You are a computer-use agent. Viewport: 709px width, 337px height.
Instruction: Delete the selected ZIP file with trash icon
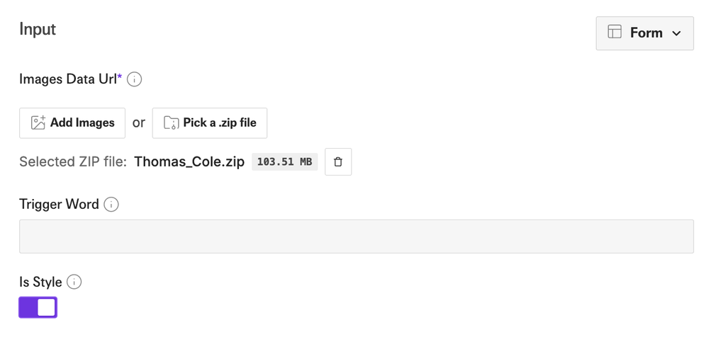pyautogui.click(x=338, y=162)
